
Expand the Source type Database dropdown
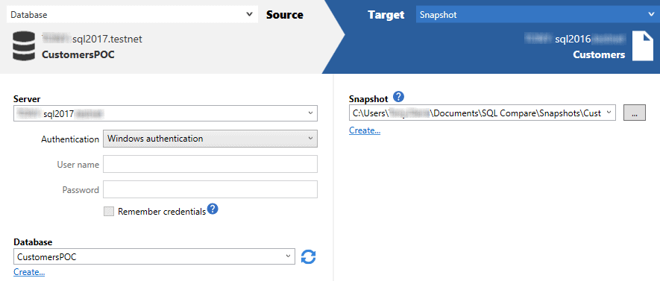click(x=132, y=15)
